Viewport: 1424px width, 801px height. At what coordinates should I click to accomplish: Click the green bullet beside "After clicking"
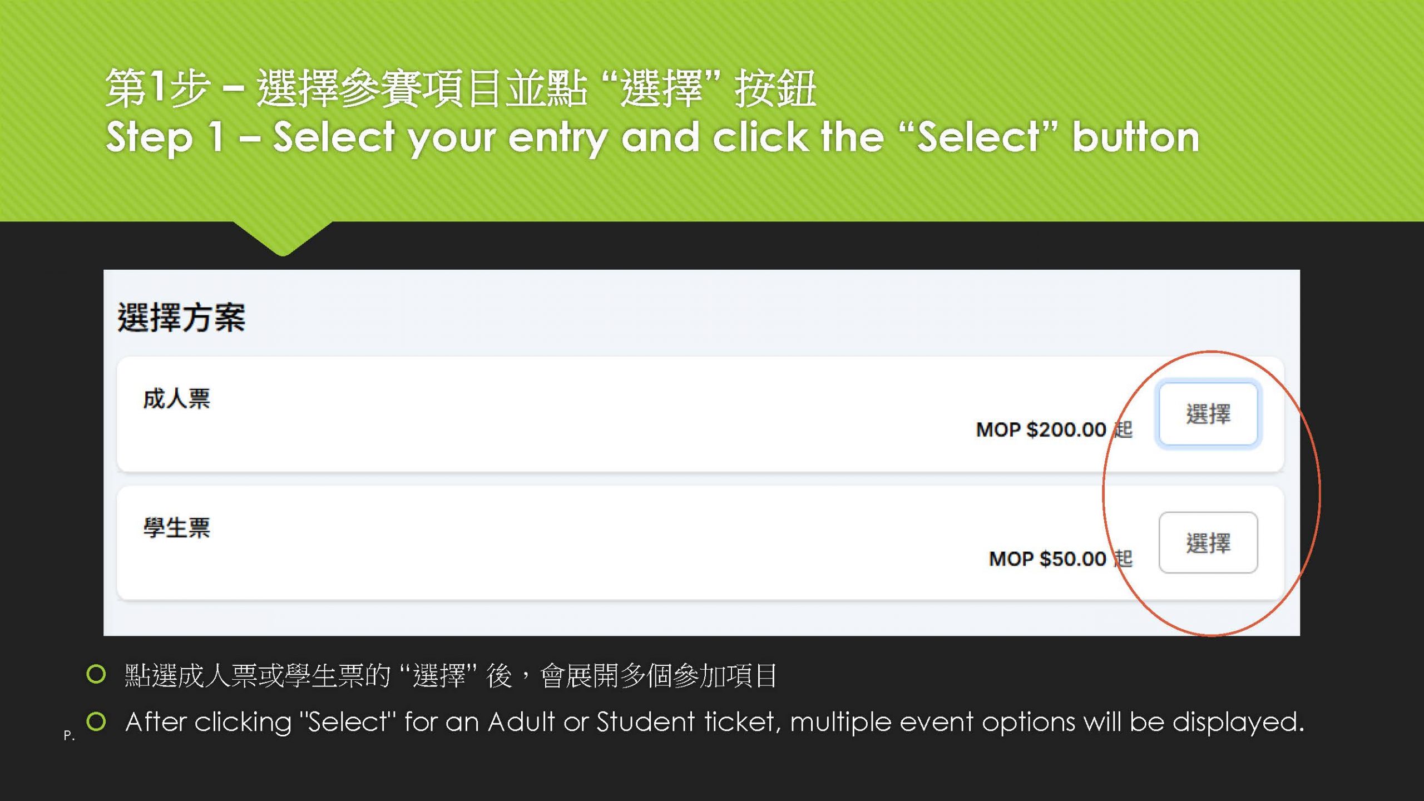96,721
